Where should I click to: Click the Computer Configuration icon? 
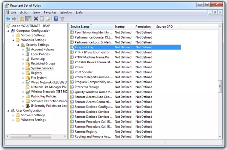(x=13, y=31)
